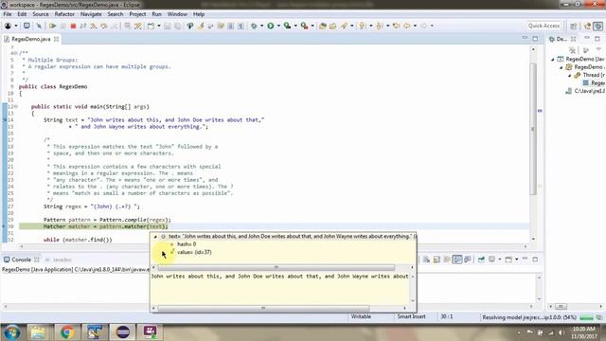This screenshot has width=606, height=341.
Task: Click the External Tools run icon
Action: coord(304,26)
